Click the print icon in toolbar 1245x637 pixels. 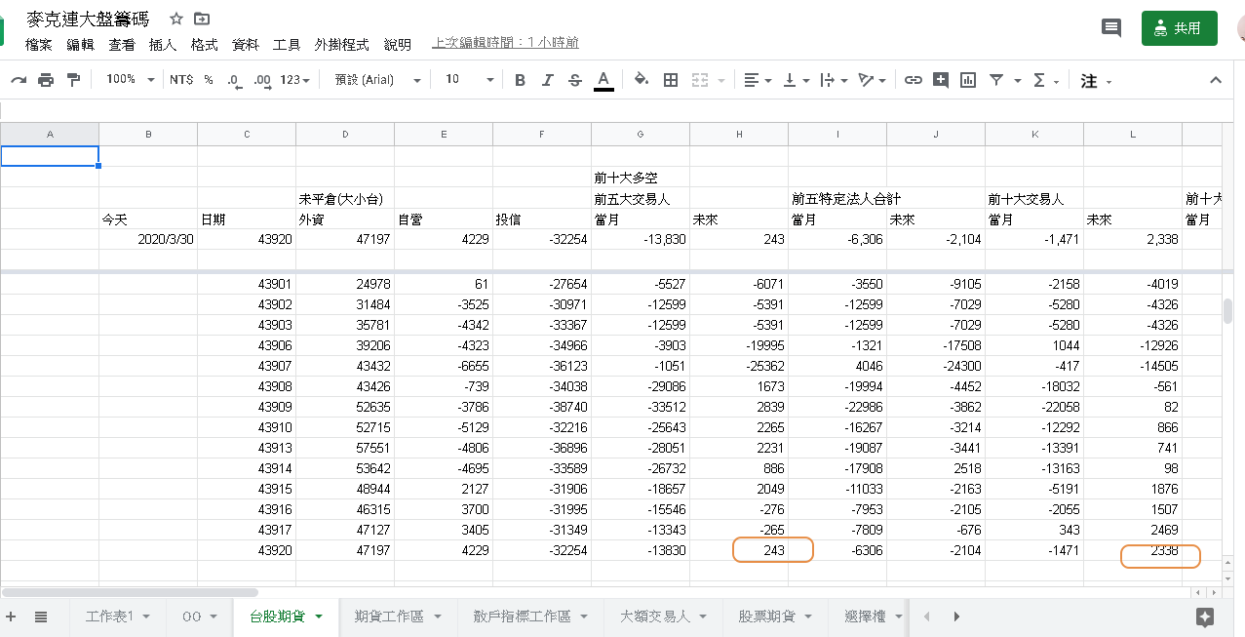coord(46,80)
